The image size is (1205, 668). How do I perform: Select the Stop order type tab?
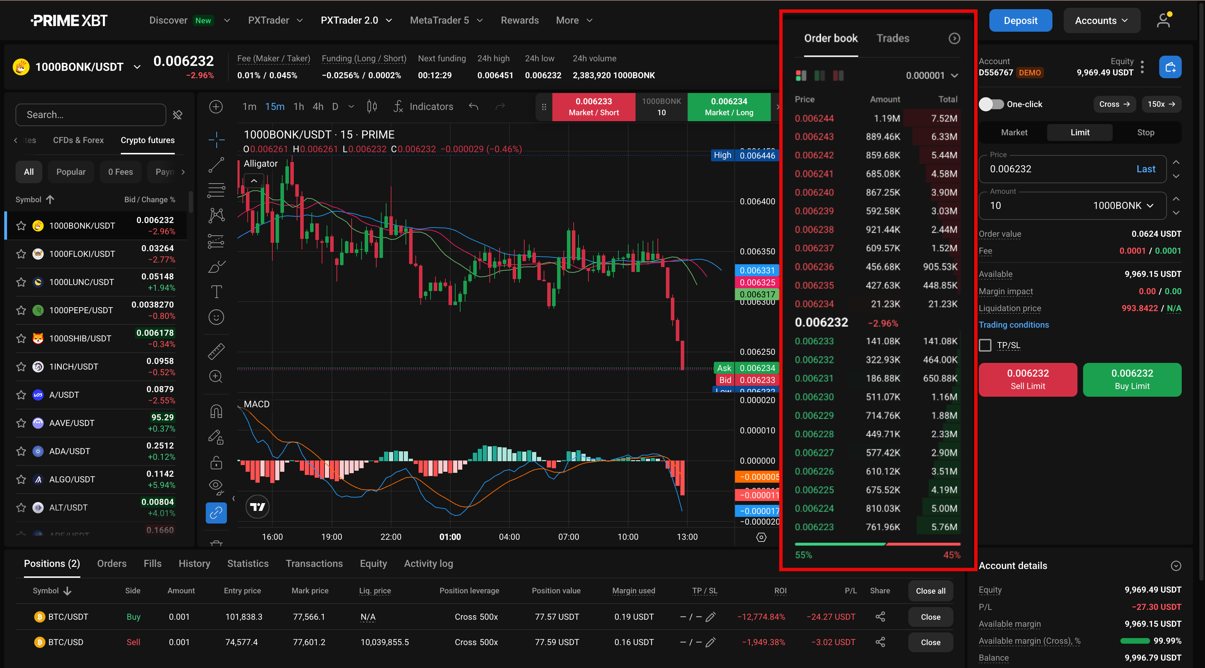(x=1145, y=132)
